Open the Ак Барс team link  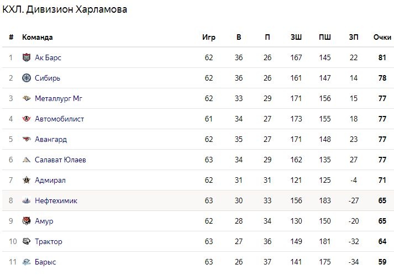point(48,57)
